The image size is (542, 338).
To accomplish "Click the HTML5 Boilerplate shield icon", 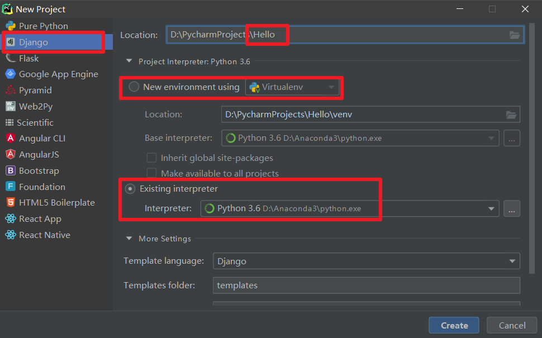I will (x=11, y=203).
